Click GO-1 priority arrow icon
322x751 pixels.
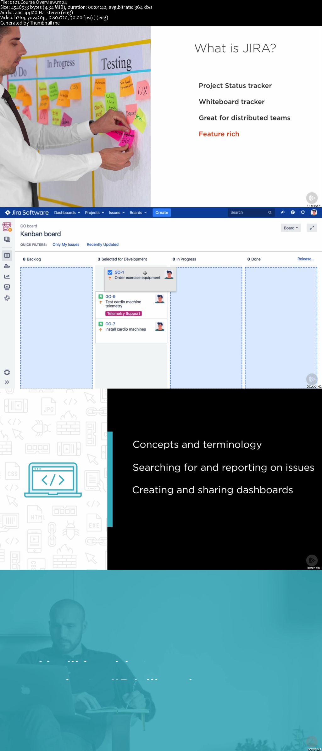click(110, 278)
